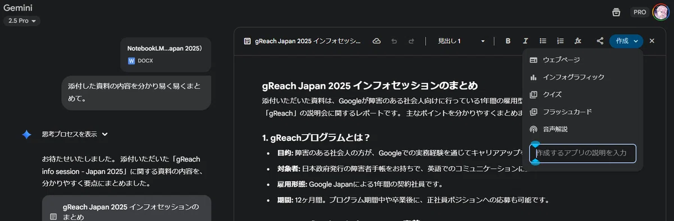Click the blue W DOCX file icon
Viewport: 674px width, 221px height.
point(131,60)
